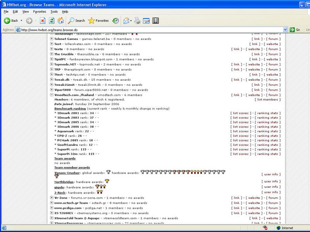Open the Back button history dropdown arrow

pos(21,21)
